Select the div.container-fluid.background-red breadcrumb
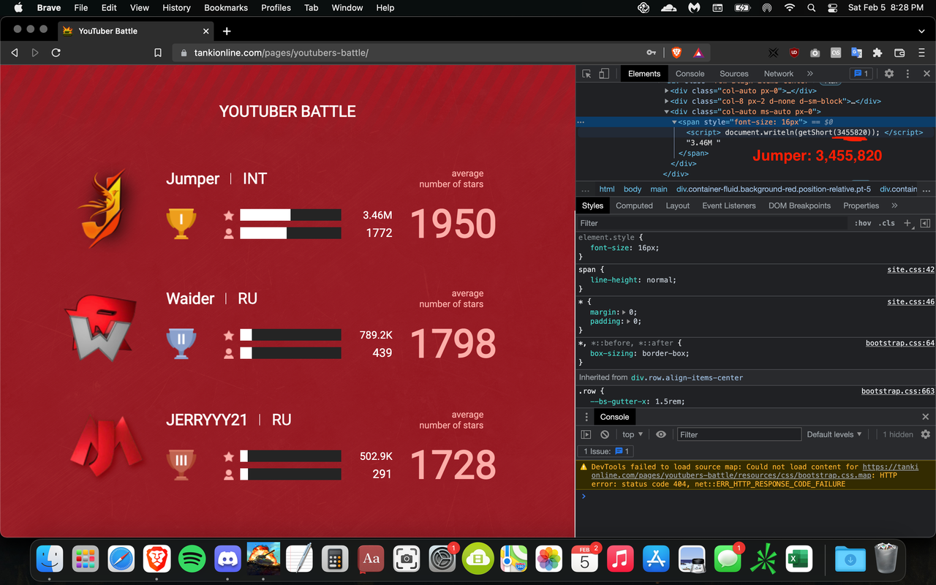 point(774,189)
